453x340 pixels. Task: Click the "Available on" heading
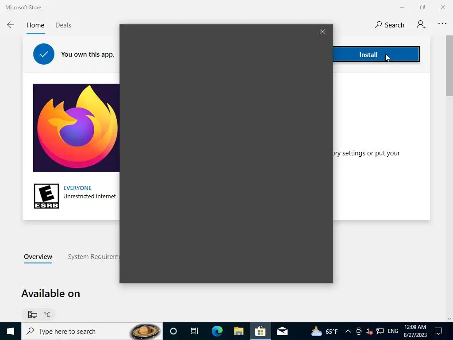pos(50,294)
